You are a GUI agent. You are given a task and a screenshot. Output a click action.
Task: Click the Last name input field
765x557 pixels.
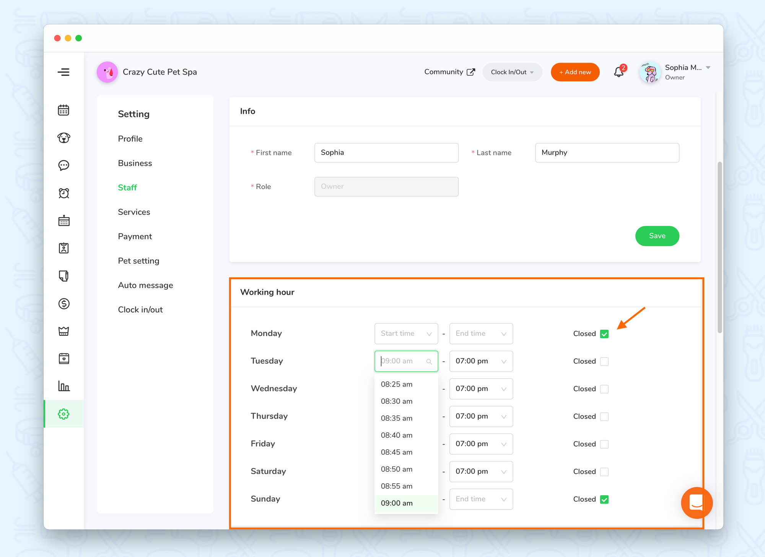tap(607, 152)
